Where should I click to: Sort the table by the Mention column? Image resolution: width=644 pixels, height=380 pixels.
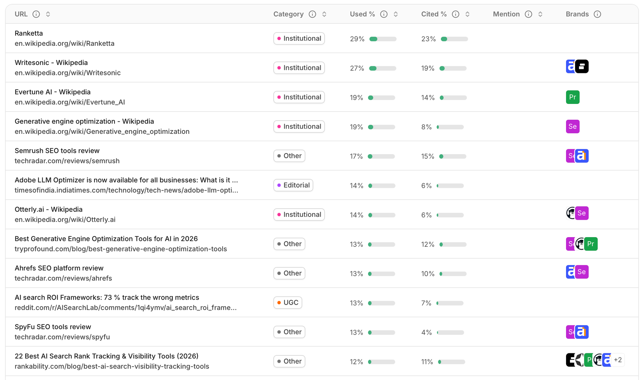click(x=540, y=14)
